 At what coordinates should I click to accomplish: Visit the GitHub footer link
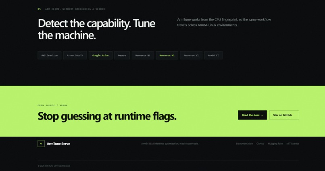260,144
